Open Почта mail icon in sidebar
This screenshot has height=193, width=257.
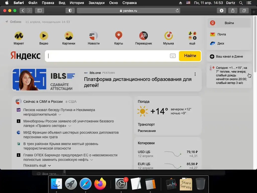[x=213, y=34]
